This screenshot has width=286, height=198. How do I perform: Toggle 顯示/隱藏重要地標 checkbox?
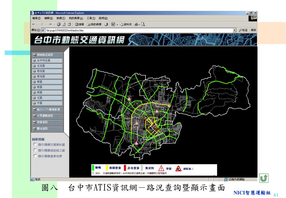point(35,156)
